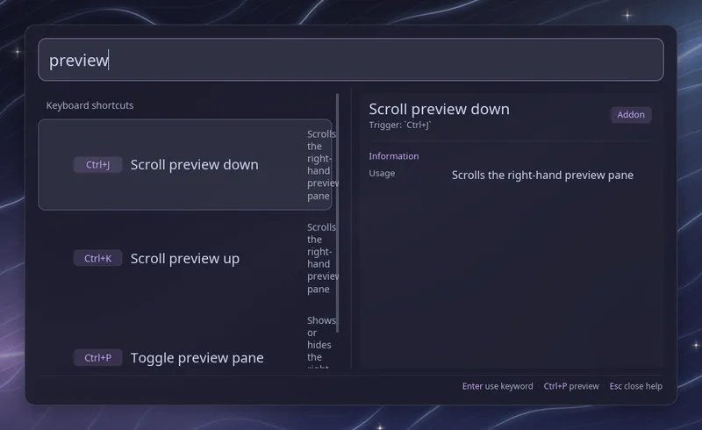
Task: Click the "Esc close help" footer hint
Action: point(635,386)
